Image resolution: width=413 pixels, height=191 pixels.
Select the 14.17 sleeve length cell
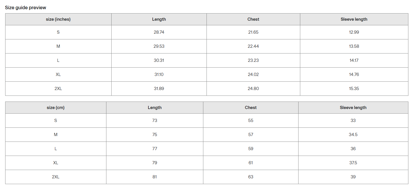(354, 60)
